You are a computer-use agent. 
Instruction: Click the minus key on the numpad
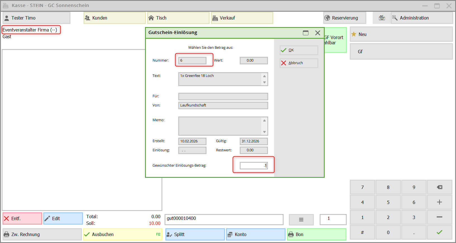click(x=439, y=217)
